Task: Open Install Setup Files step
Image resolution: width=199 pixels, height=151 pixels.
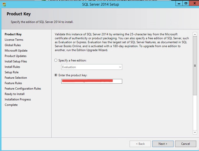Action: [16, 61]
